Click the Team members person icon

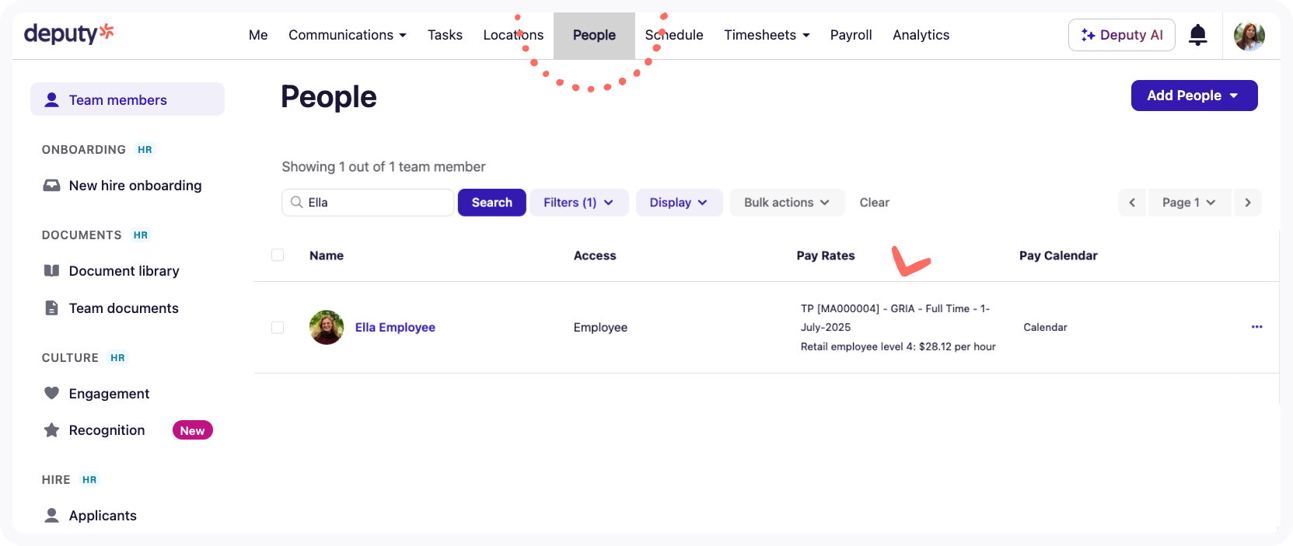point(52,99)
